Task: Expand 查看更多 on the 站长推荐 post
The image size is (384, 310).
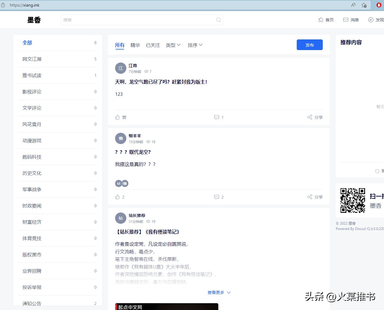Action: click(x=219, y=292)
